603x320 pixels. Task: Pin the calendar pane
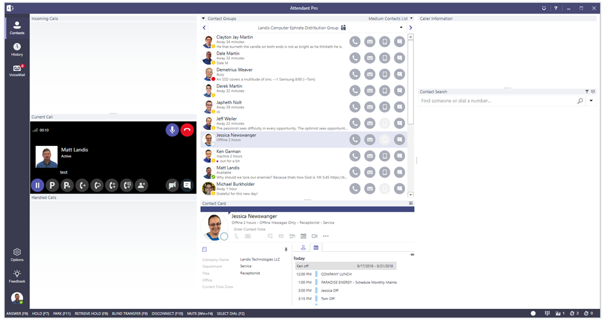(x=412, y=255)
